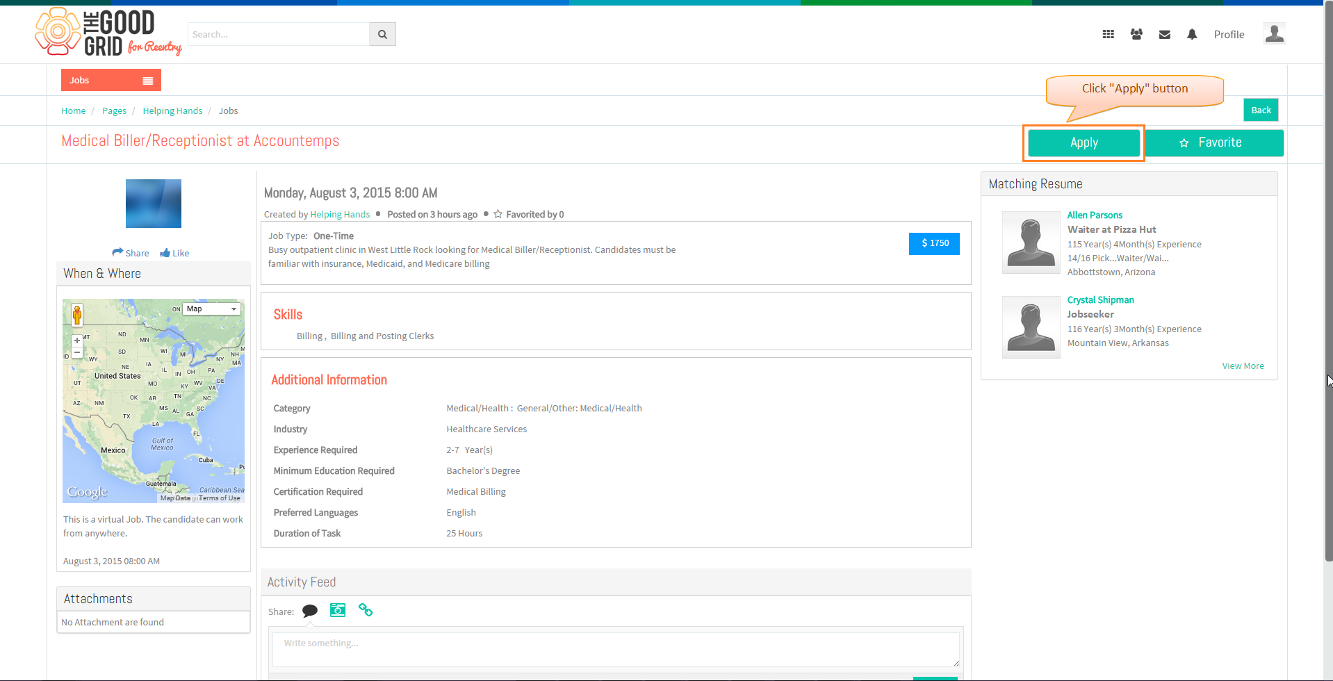This screenshot has height=681, width=1333.
Task: Click 'Bachelor's Degree' value
Action: tap(483, 470)
